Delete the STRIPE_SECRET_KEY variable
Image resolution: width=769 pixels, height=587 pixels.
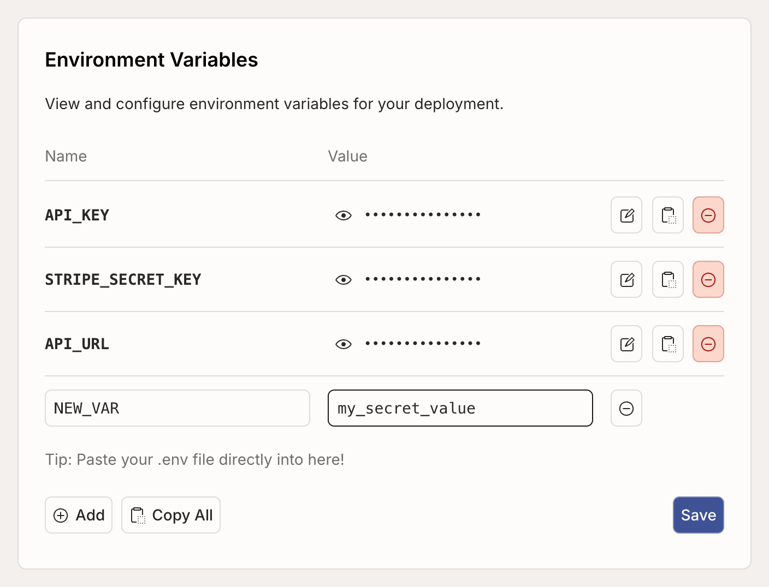pos(708,279)
